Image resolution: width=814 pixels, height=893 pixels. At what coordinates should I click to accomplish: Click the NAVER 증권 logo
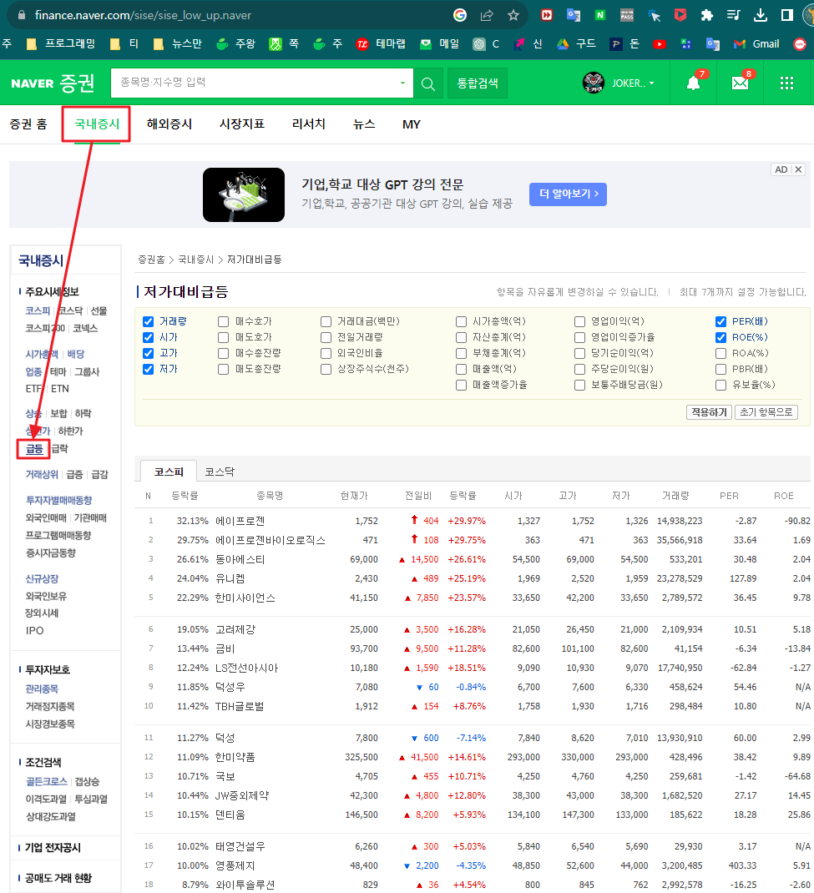coord(53,83)
